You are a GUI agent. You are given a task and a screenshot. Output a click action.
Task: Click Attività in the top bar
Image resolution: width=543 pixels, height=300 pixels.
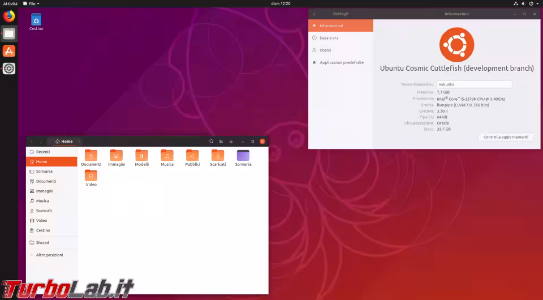(x=10, y=3)
